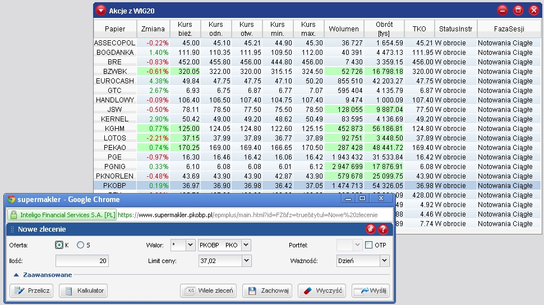
Task: Clear the form with Wyczyść
Action: click(322, 290)
